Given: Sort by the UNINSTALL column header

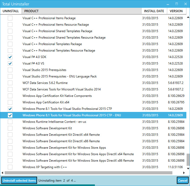Looking at the screenshot, I should [x=11, y=11].
